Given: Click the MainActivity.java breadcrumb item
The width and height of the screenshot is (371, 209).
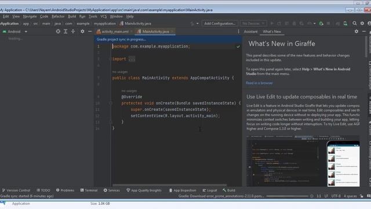Looking at the screenshot, I should (136, 23).
